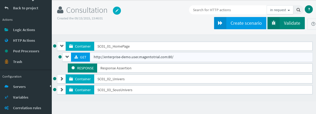Toggle green status dot for GET request
The height and width of the screenshot is (114, 316).
60,57
